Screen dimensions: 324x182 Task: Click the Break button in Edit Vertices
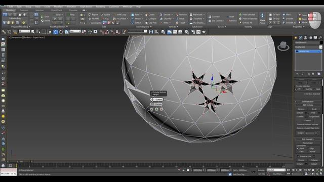pyautogui.click(x=314, y=109)
